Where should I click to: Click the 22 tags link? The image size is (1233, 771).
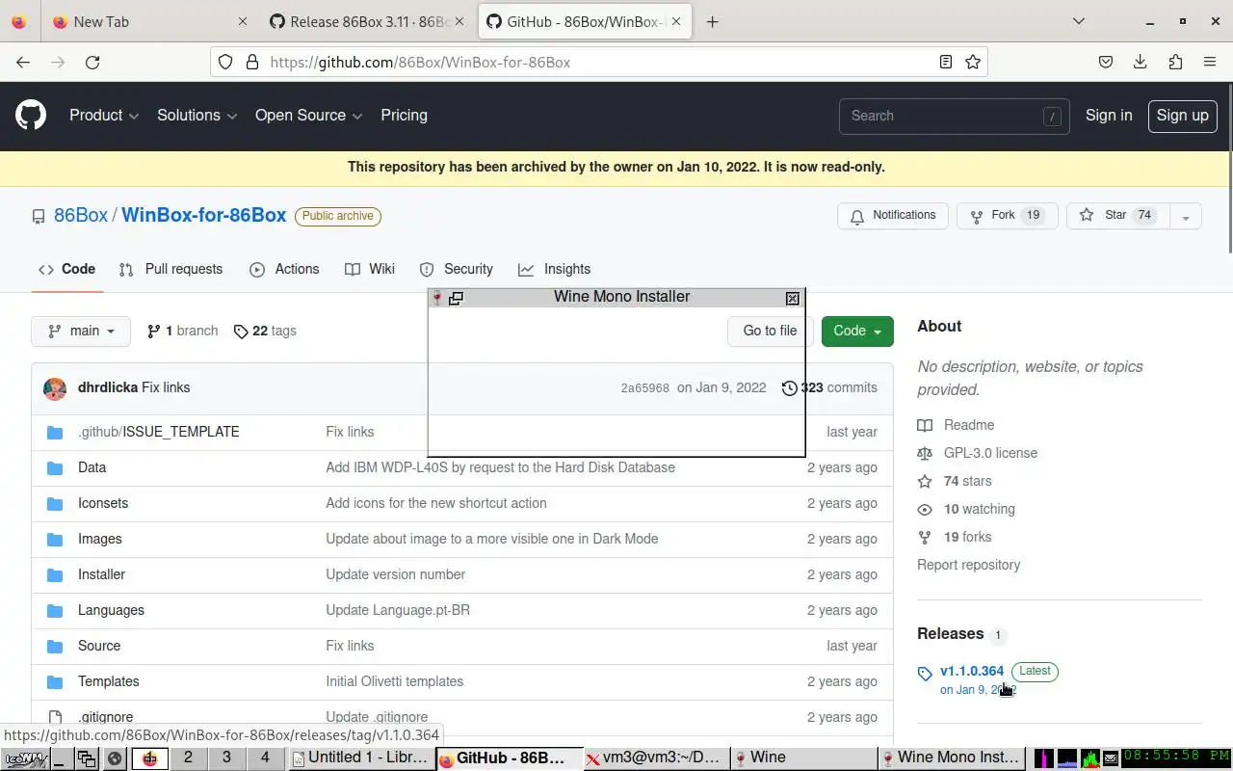tap(265, 331)
